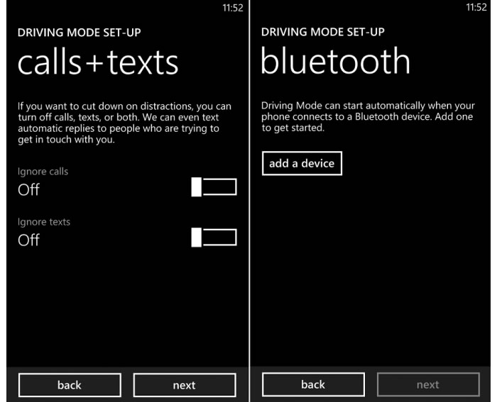Image resolution: width=497 pixels, height=402 pixels.
Task: Select the bluetooth page title
Action: (335, 60)
